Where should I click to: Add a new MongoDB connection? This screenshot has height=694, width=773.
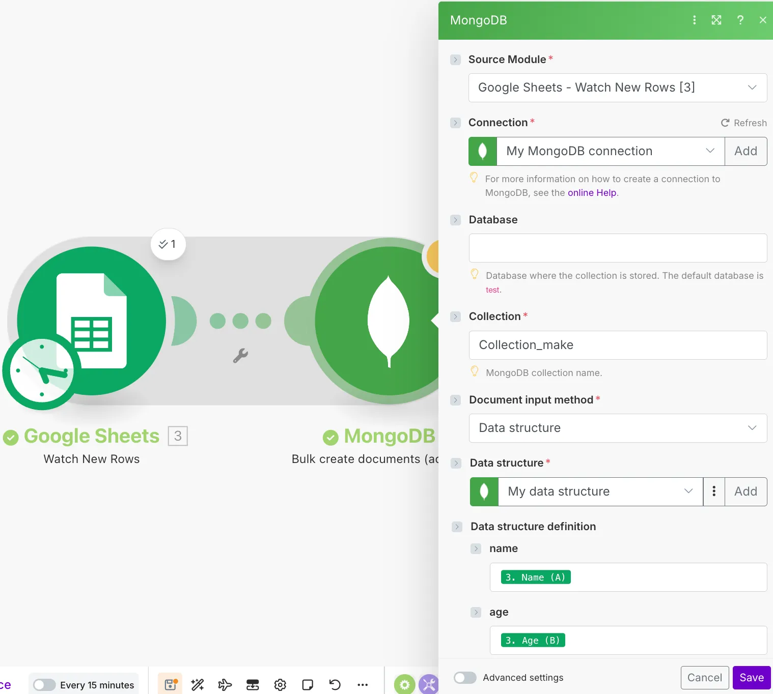coord(746,151)
